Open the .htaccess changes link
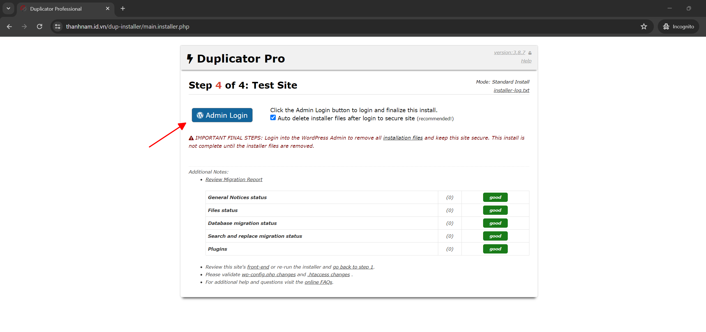The image size is (706, 332). coord(329,275)
